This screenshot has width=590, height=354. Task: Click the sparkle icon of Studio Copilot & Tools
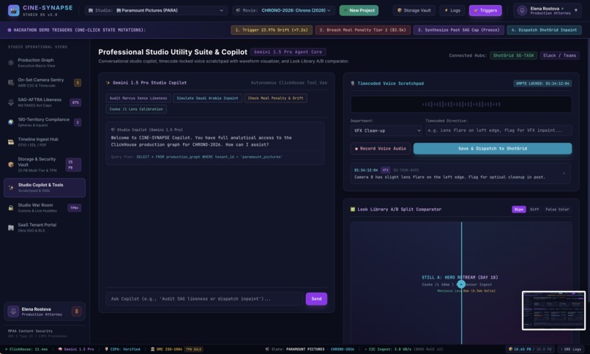[11, 188]
